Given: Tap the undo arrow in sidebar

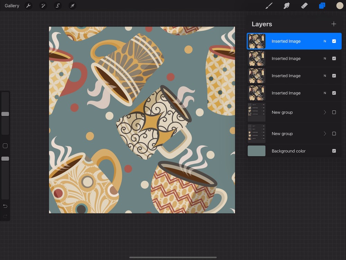Looking at the screenshot, I should pos(5,206).
